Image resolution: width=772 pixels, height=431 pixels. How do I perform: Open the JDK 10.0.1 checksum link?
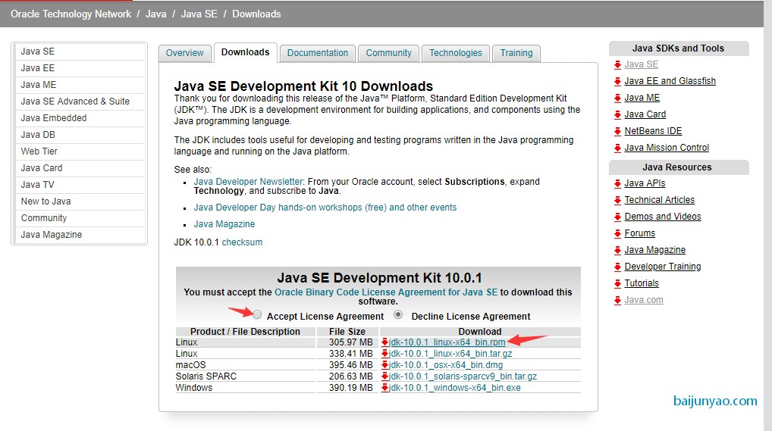(242, 242)
